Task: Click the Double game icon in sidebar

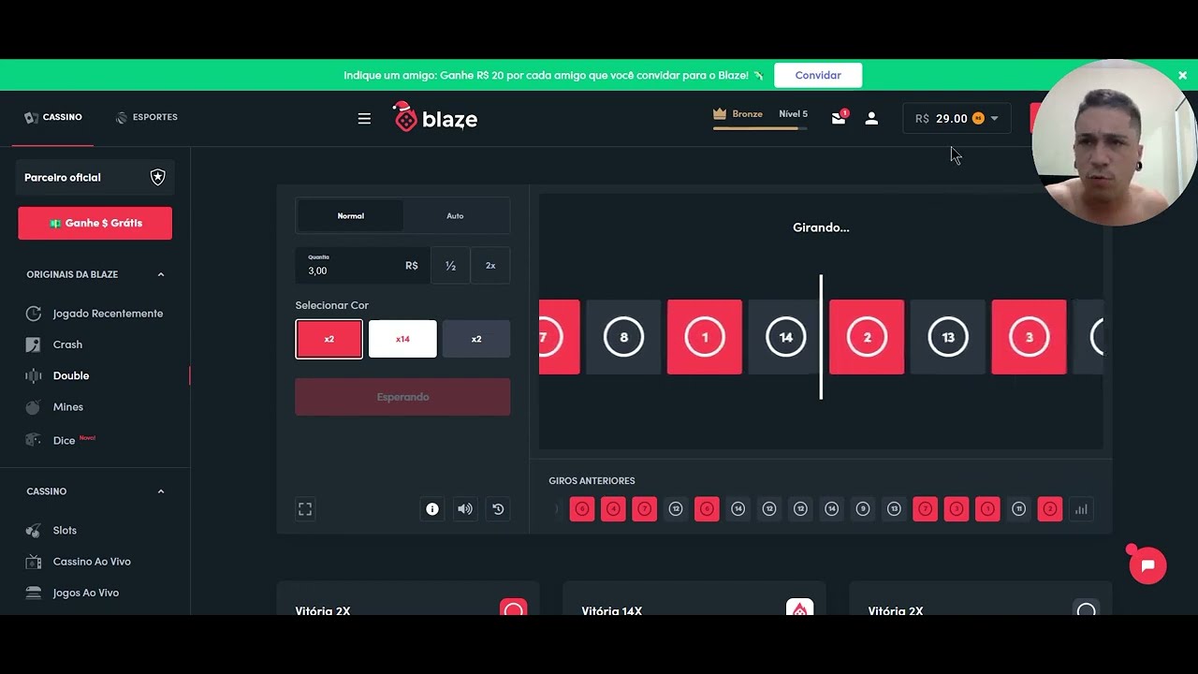Action: 34,375
